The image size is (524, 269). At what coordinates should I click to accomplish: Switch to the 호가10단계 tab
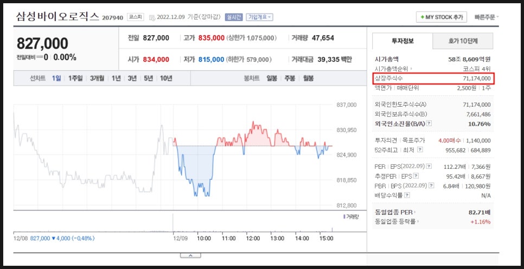pyautogui.click(x=463, y=41)
